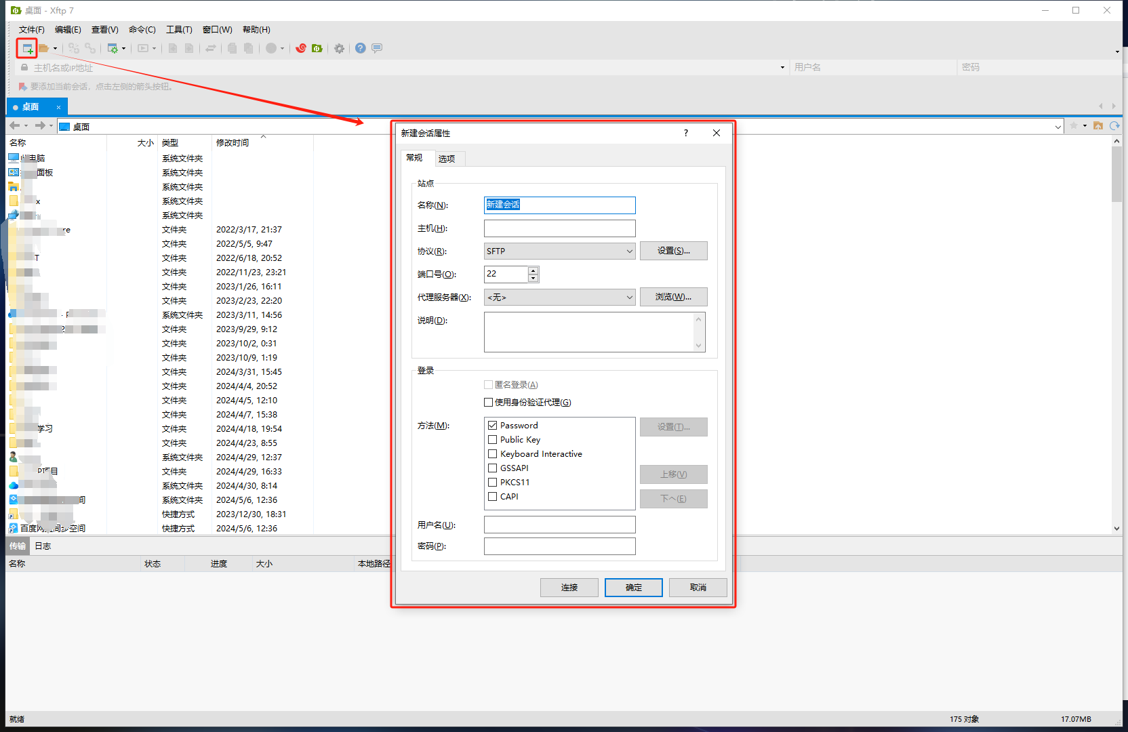Increase port number with spinner up arrow
This screenshot has height=732, width=1128.
[533, 270]
